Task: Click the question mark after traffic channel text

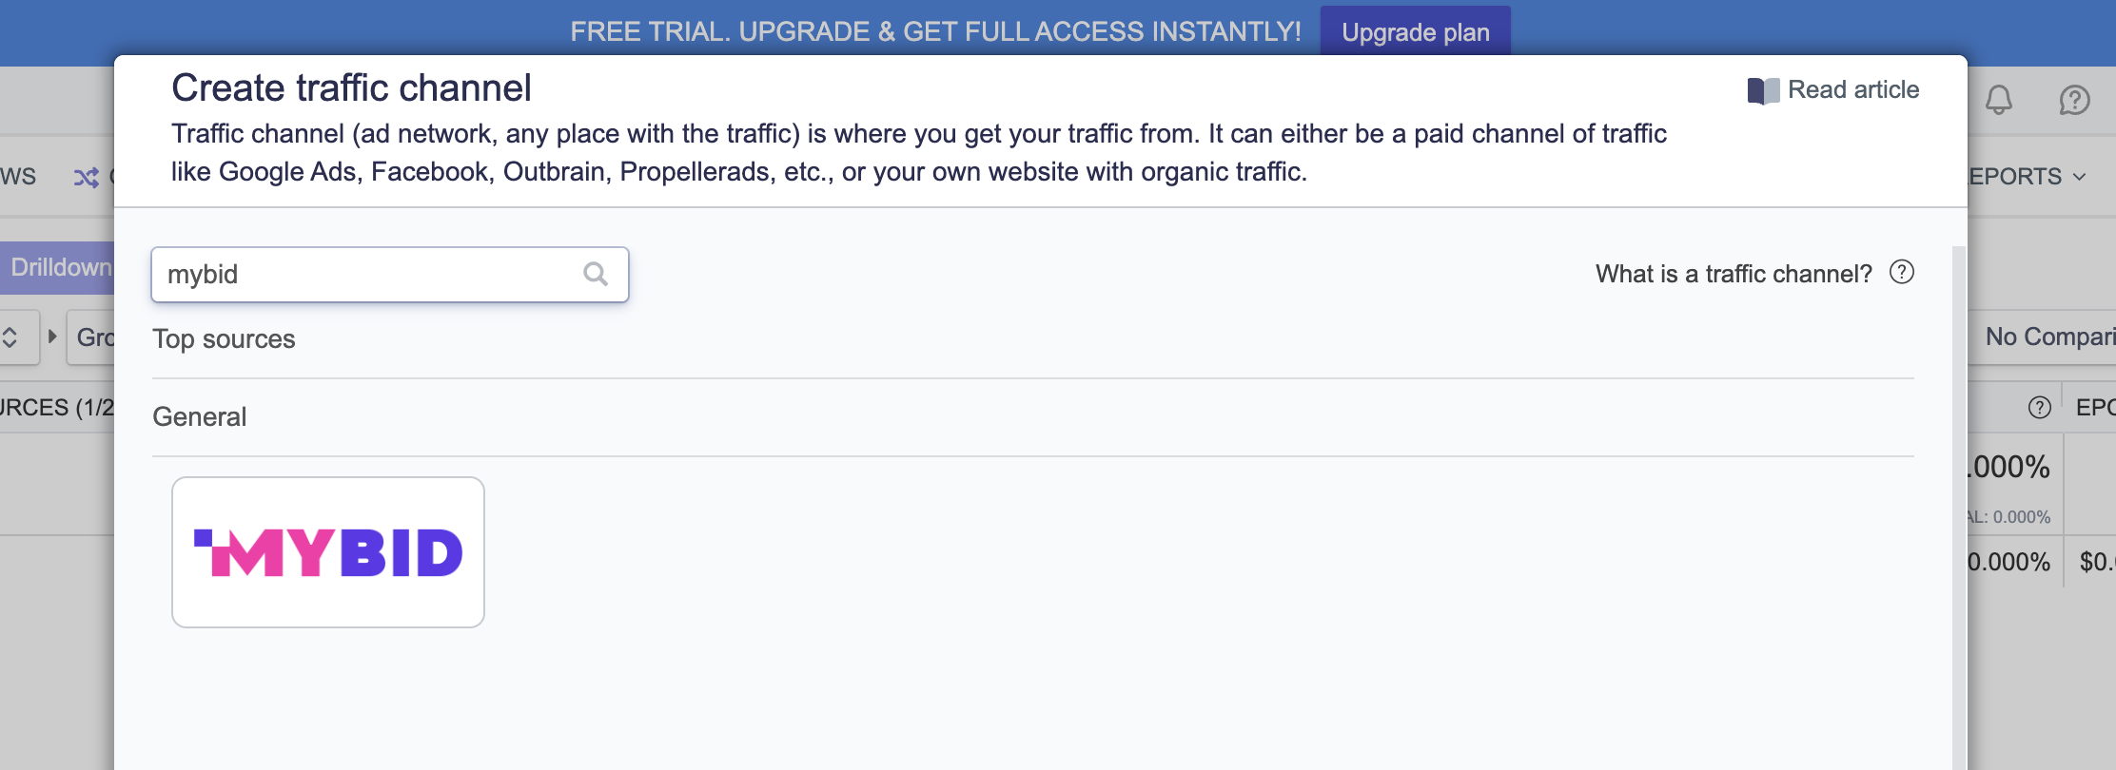Action: (x=1902, y=273)
